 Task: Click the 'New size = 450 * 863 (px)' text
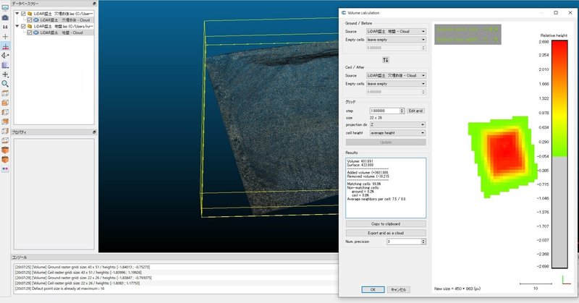[x=457, y=289]
